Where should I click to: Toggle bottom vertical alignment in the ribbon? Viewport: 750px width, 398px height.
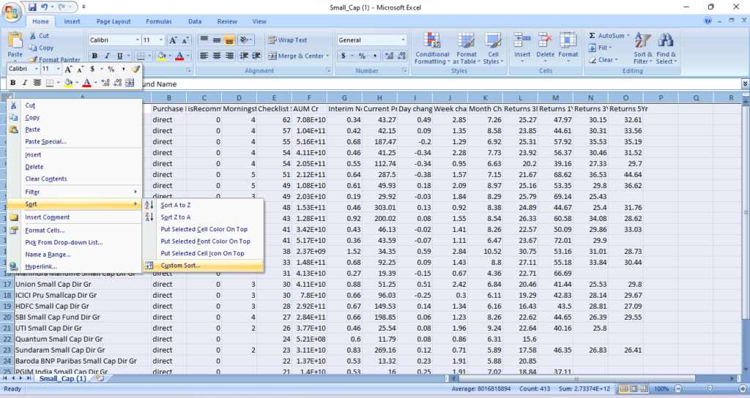pos(229,40)
